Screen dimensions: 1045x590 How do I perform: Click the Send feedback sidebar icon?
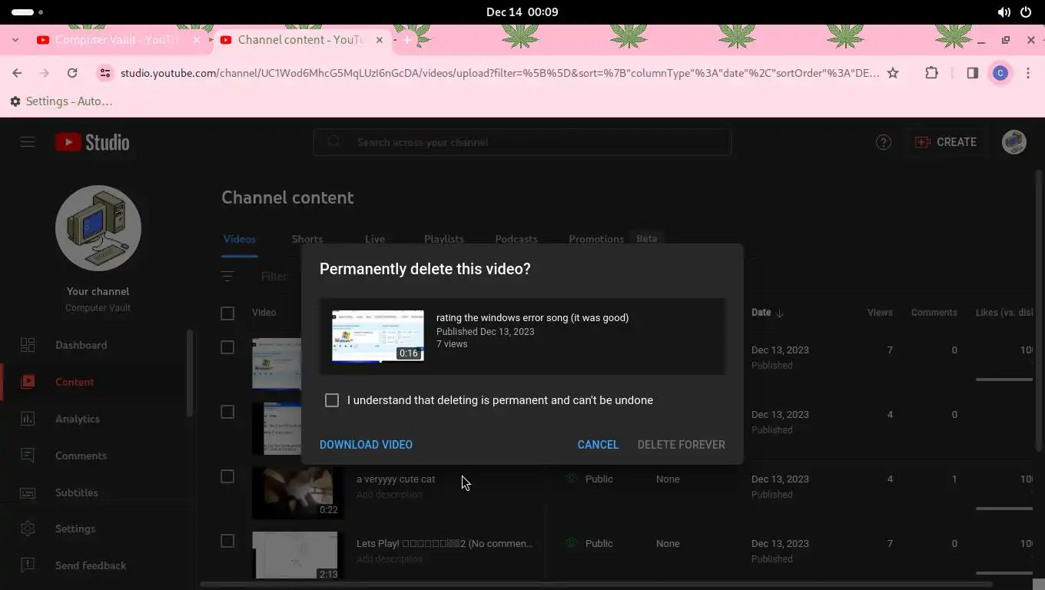(28, 565)
